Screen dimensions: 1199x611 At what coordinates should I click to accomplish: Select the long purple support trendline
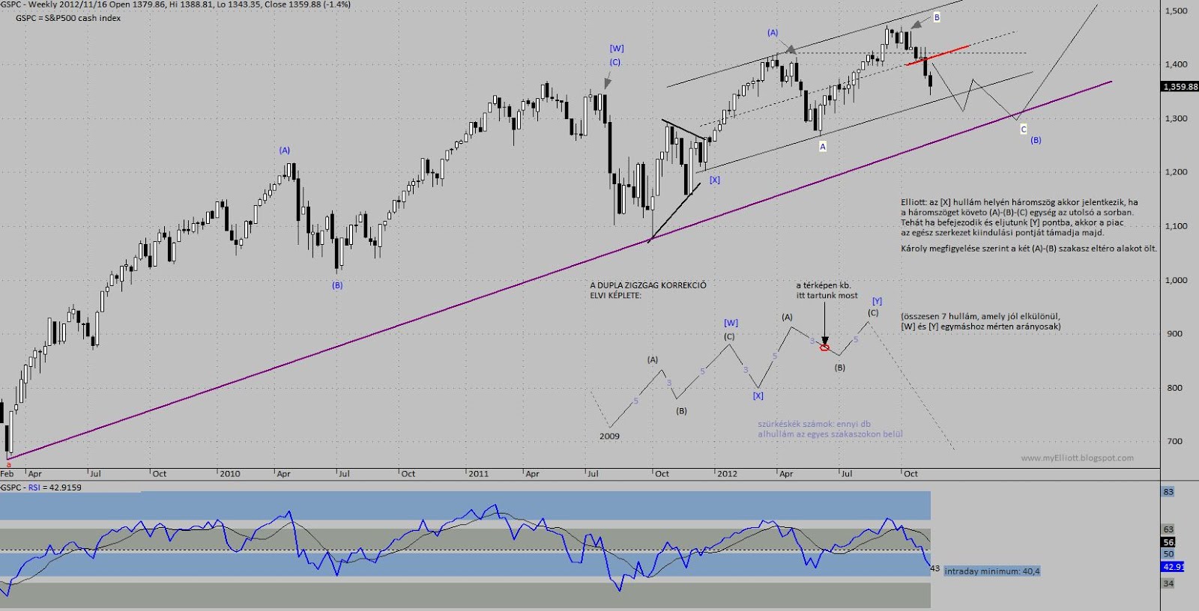[558, 270]
